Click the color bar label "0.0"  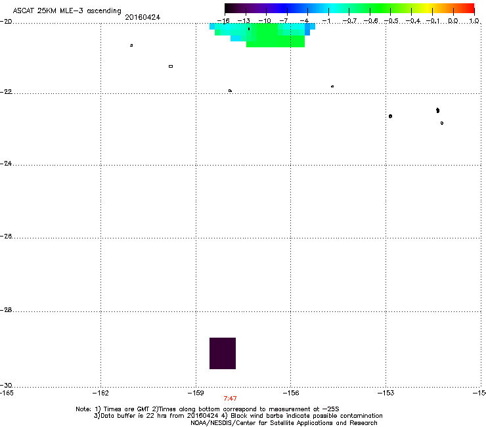pyautogui.click(x=453, y=21)
